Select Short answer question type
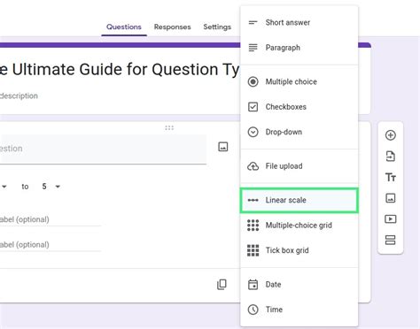Screen dimensions: 420x329 tap(299, 22)
